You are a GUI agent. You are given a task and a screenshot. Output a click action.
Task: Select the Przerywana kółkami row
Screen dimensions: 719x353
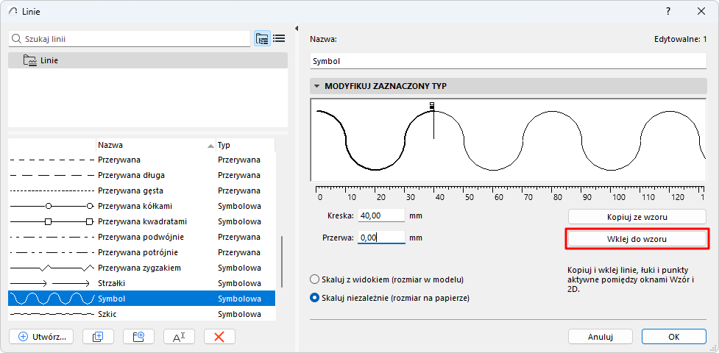tap(142, 207)
